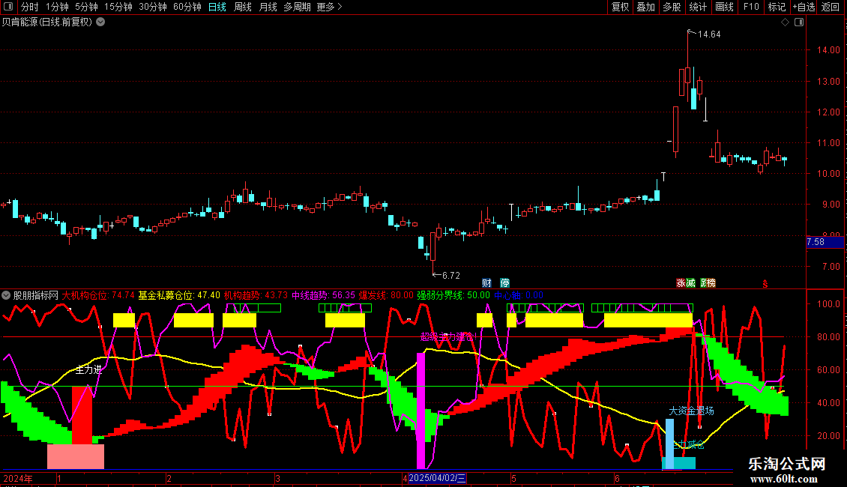Image resolution: width=847 pixels, height=487 pixels.
Task: Switch to the 5分钟 period
Action: tap(86, 7)
